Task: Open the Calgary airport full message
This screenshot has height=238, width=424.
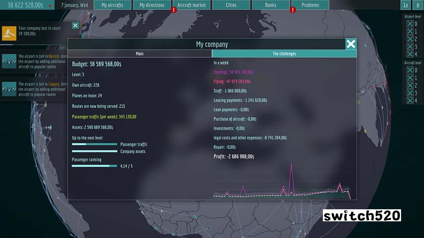Action: [x=43, y=89]
